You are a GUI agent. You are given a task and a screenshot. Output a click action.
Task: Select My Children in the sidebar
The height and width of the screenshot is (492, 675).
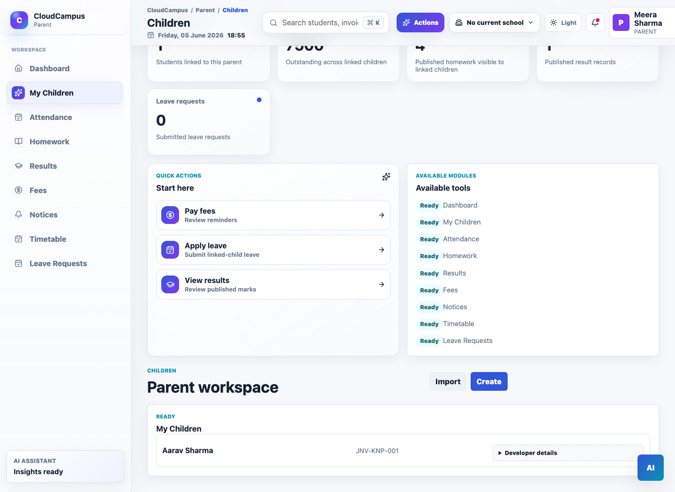[65, 93]
